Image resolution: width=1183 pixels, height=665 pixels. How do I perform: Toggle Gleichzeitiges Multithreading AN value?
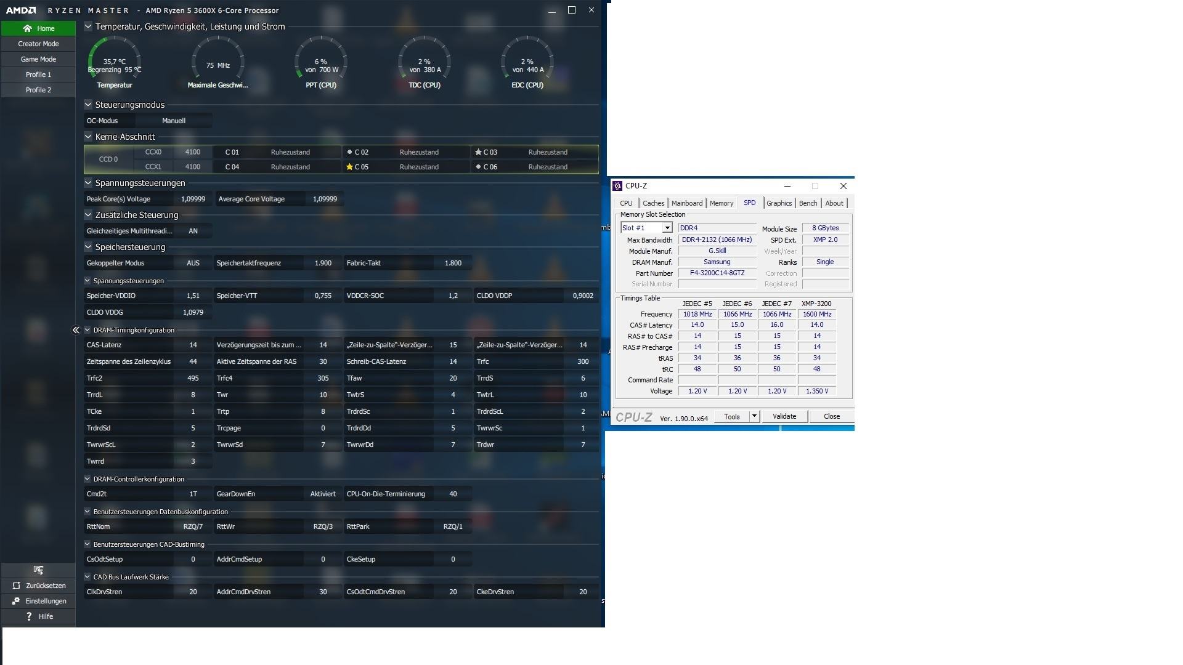click(193, 231)
